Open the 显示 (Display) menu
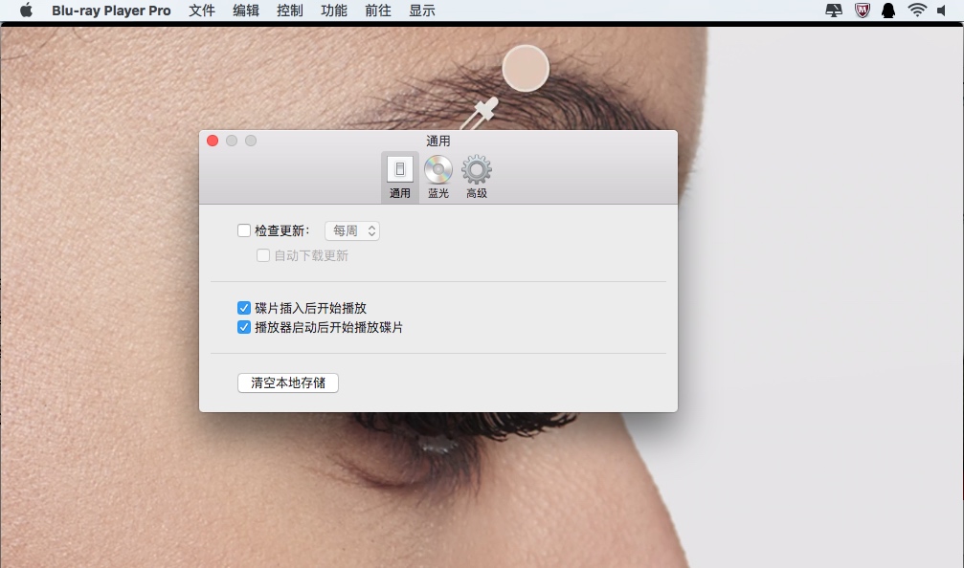 coord(424,11)
